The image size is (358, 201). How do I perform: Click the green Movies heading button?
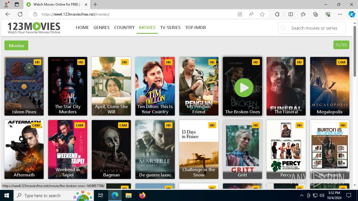pos(16,46)
